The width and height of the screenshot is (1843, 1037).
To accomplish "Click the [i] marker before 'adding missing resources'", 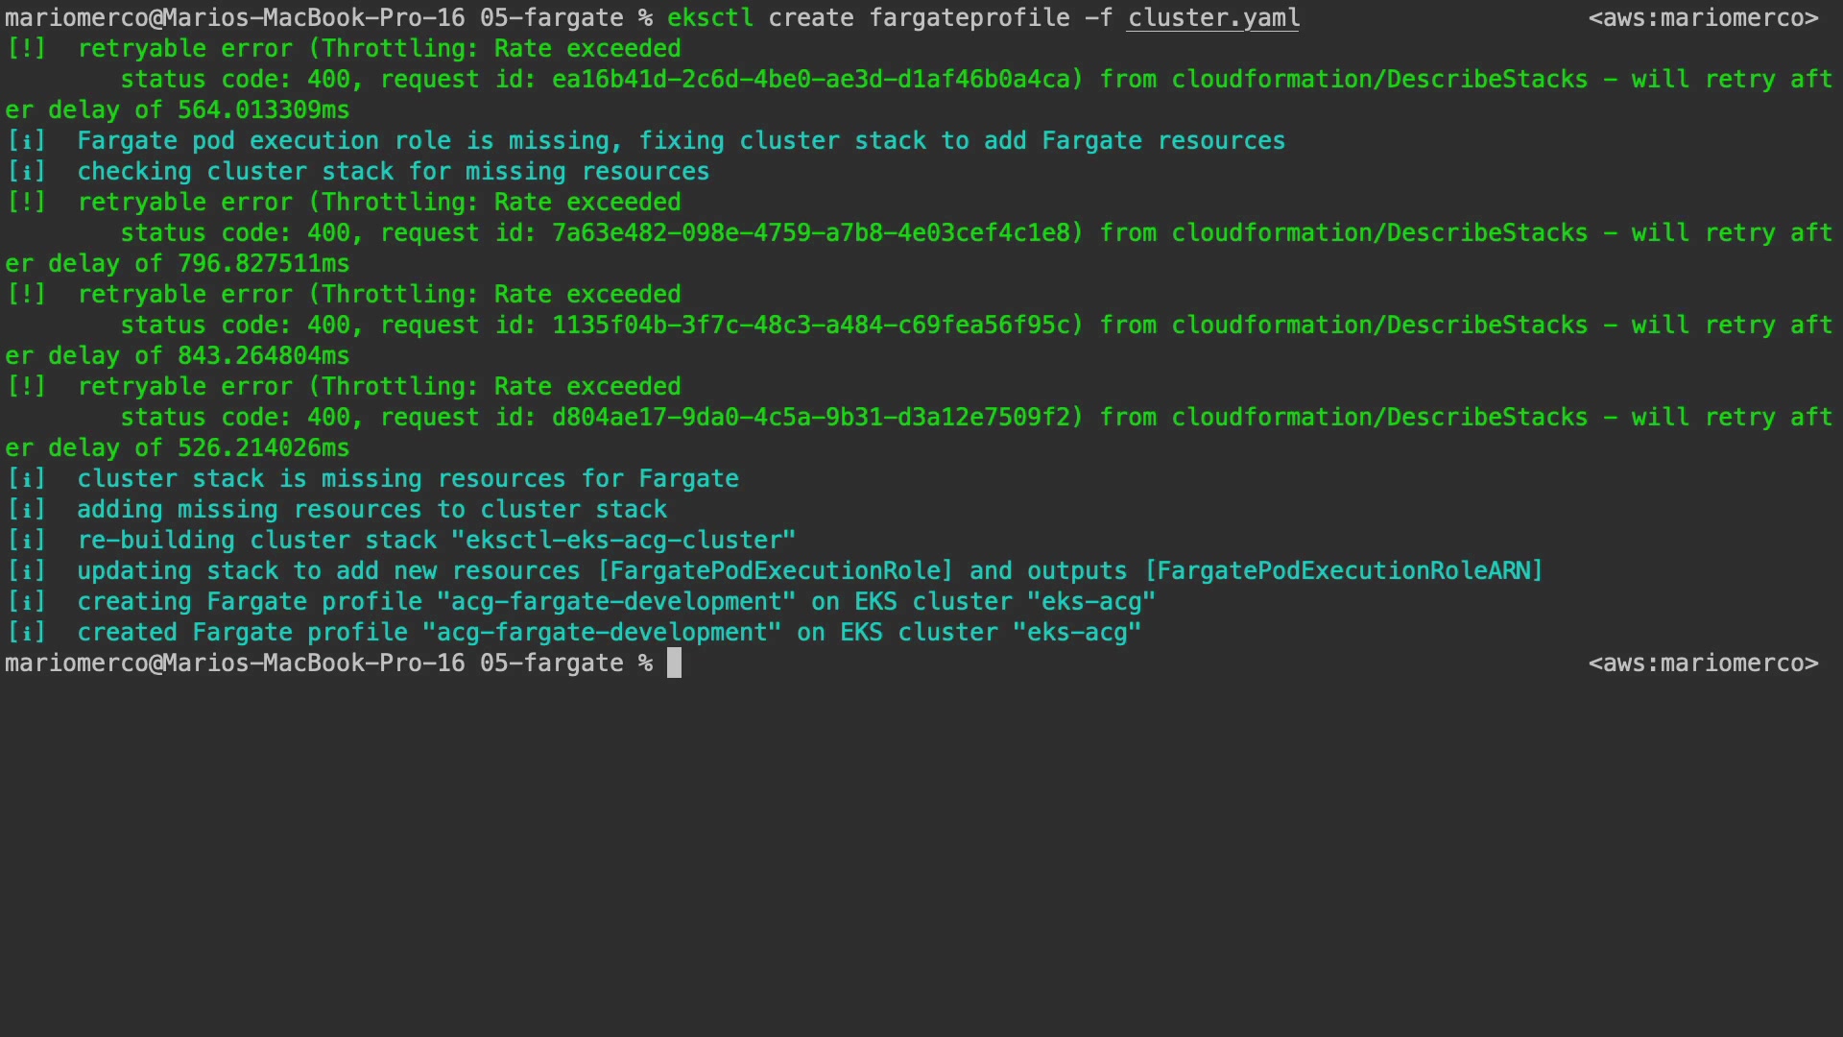I will pos(26,510).
